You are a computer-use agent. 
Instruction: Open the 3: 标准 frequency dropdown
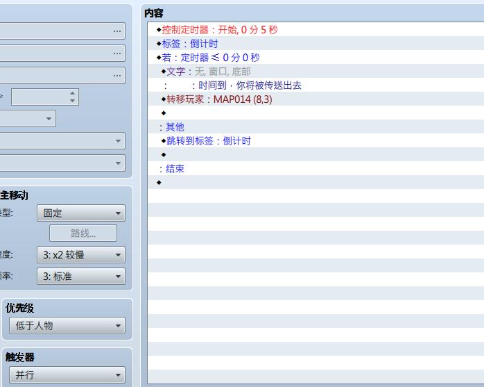click(81, 277)
